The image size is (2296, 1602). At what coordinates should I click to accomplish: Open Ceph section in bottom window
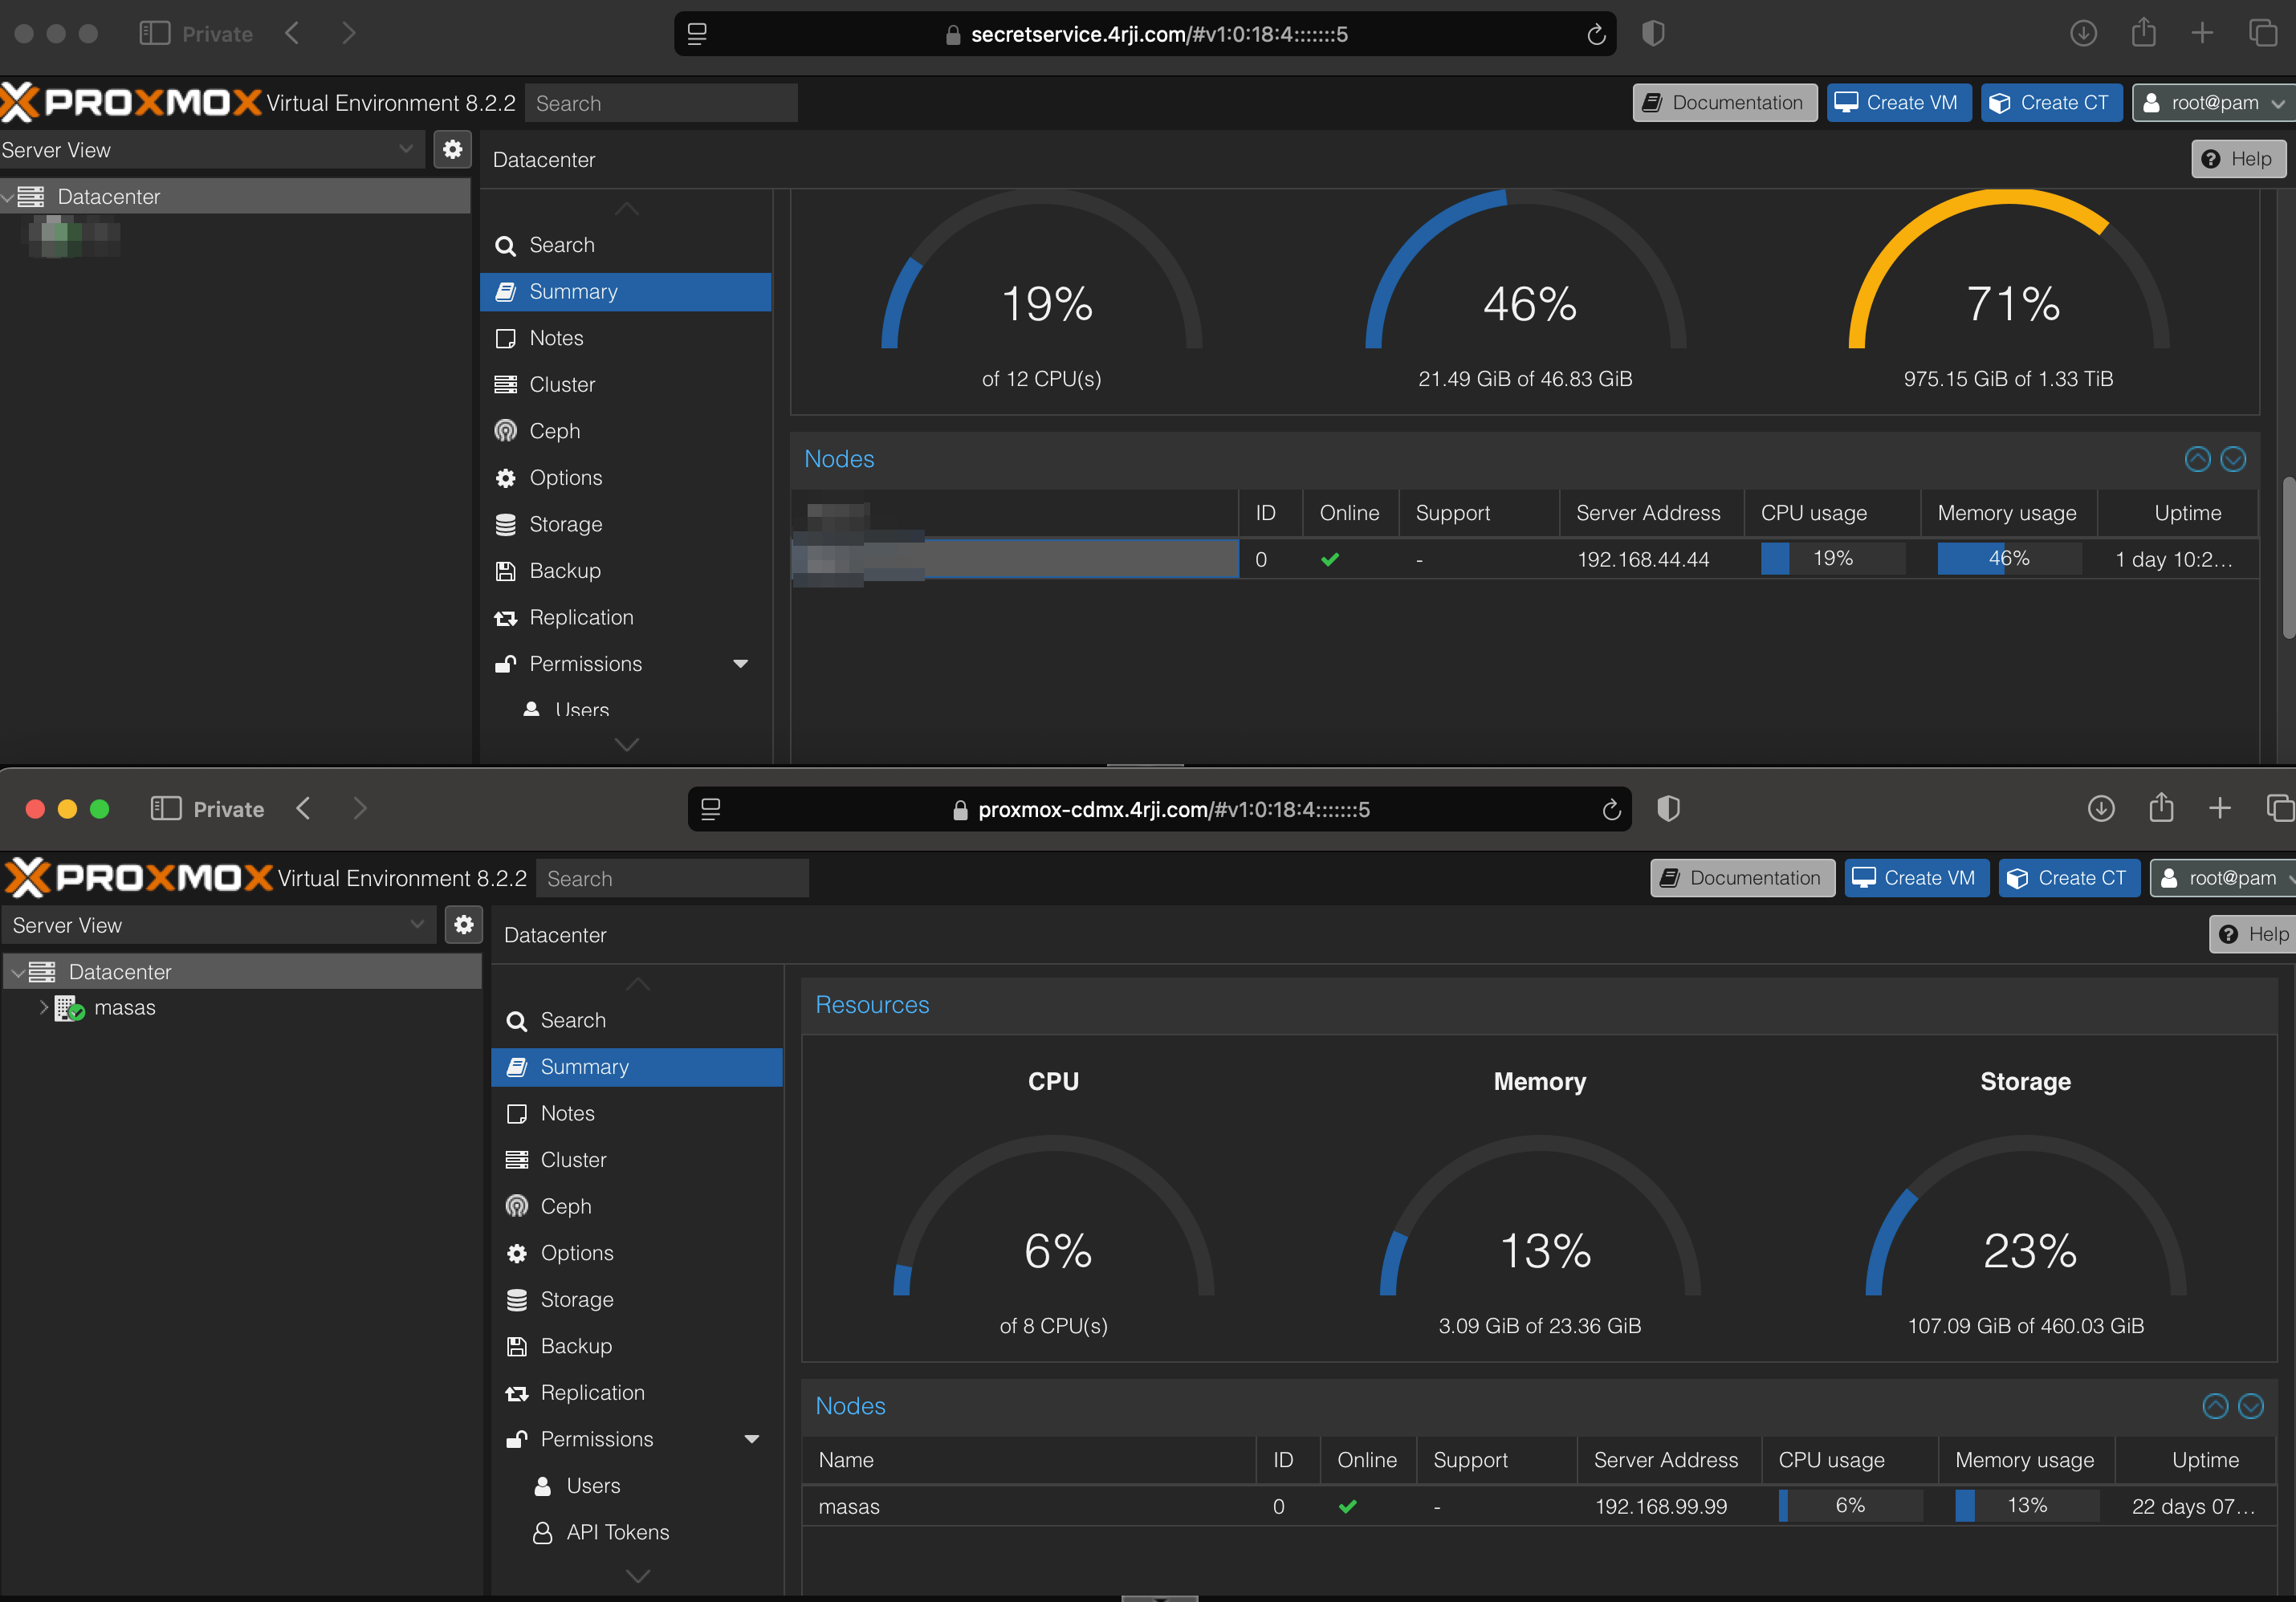(565, 1206)
